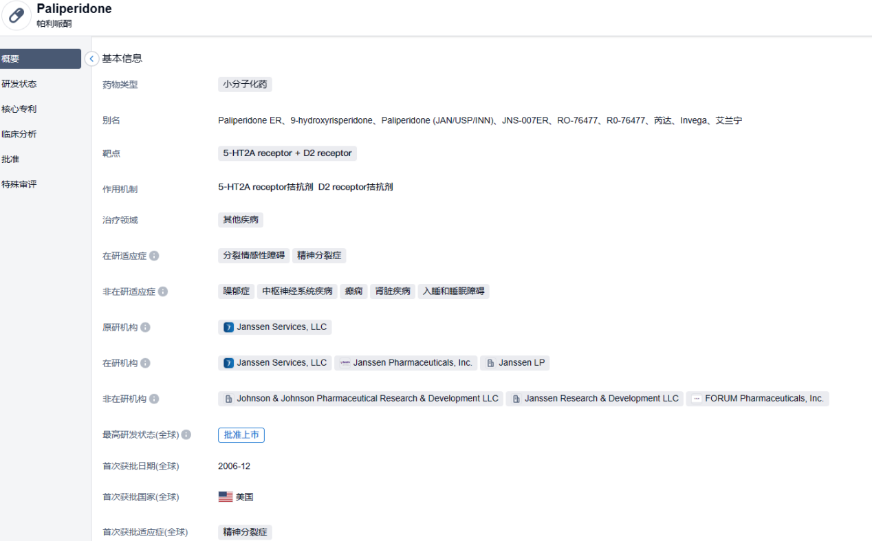Click the pill drug icon beside Paliperidone
Viewport: 872px width, 541px height.
pyautogui.click(x=17, y=15)
